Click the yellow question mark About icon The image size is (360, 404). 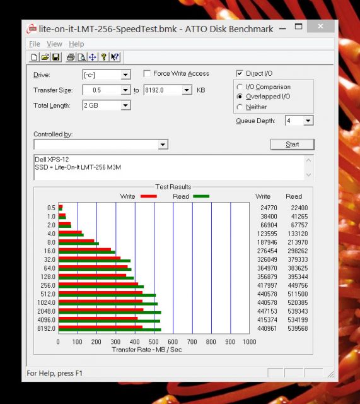tap(103, 57)
